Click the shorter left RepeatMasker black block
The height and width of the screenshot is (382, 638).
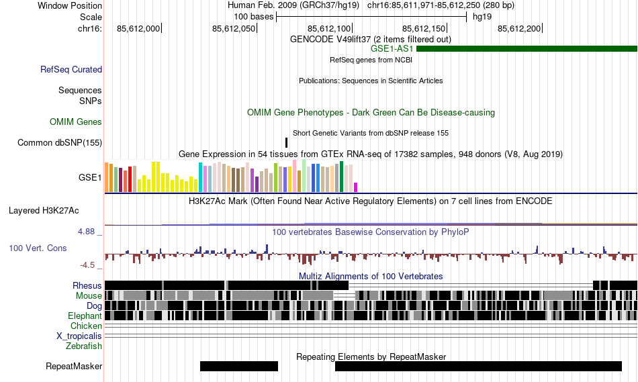point(239,366)
